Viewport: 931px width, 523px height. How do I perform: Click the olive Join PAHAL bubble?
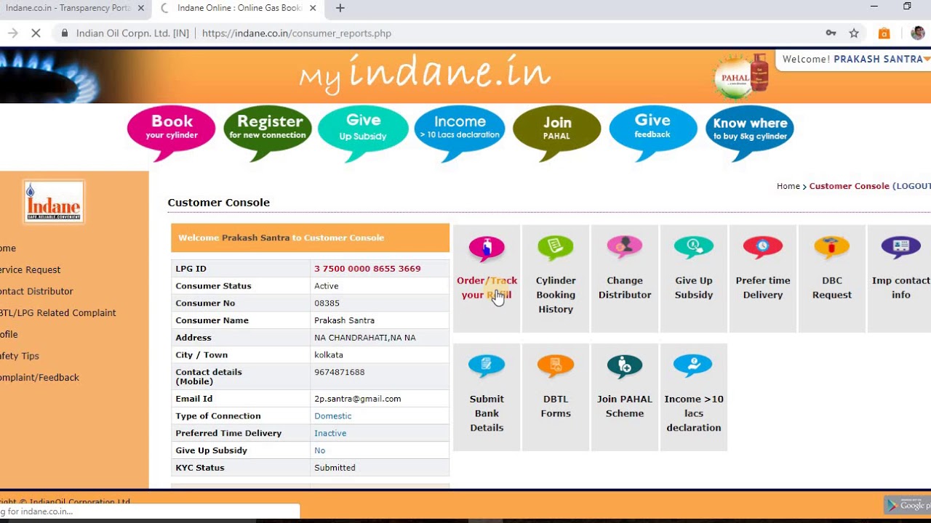click(557, 131)
